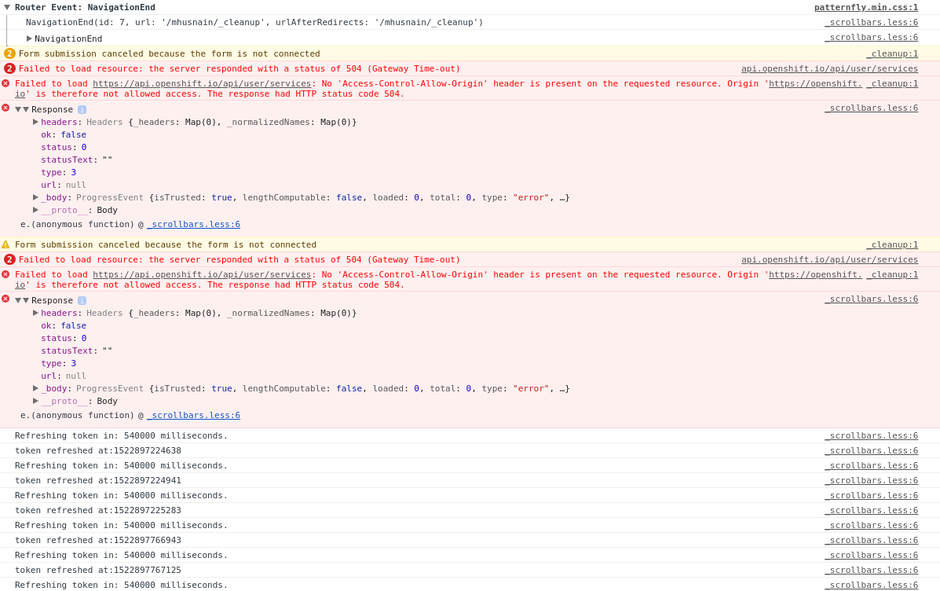The image size is (940, 591).
Task: Click the info icon beside first Response object
Action: tap(82, 109)
